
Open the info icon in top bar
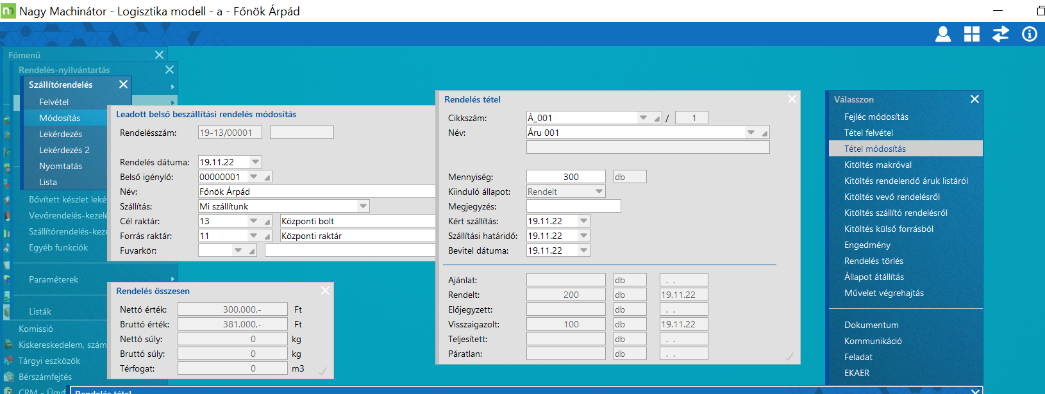[1030, 35]
